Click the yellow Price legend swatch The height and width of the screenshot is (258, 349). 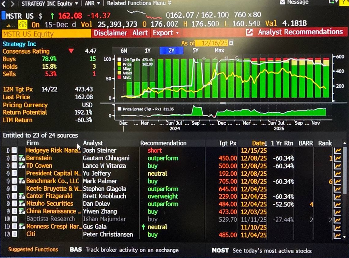pyautogui.click(x=119, y=64)
